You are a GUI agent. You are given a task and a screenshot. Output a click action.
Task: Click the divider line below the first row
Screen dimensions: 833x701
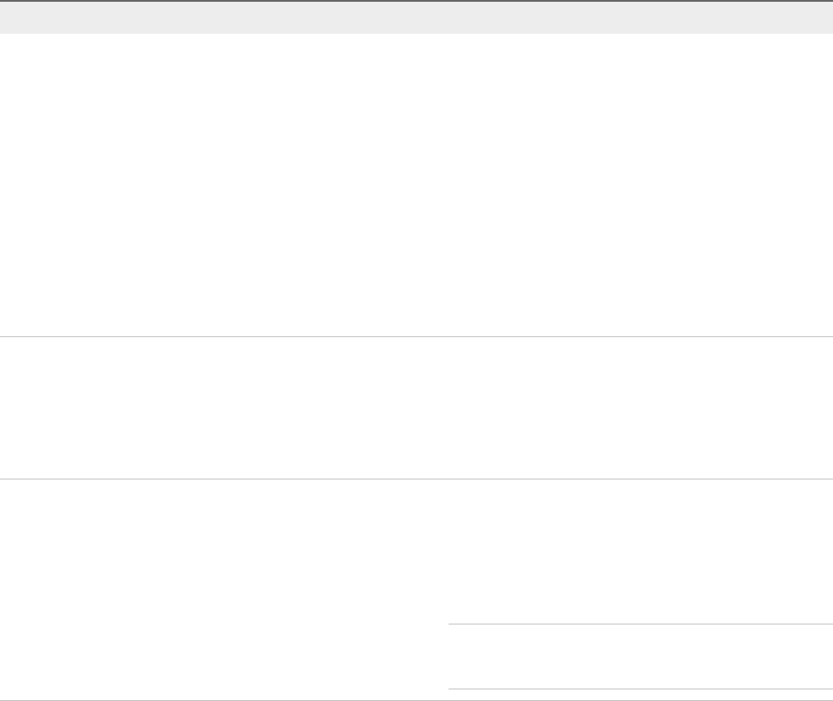tap(416, 336)
